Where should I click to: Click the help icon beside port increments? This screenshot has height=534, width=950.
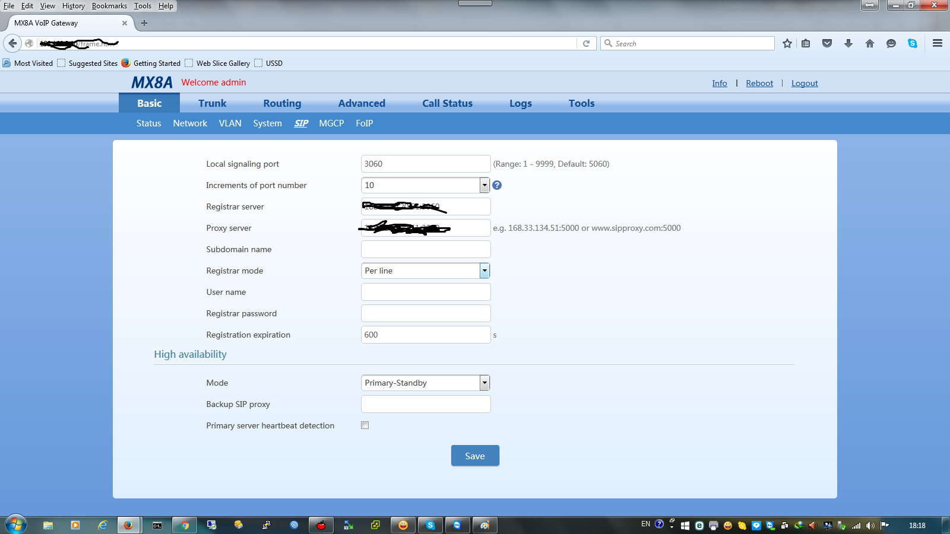(497, 185)
